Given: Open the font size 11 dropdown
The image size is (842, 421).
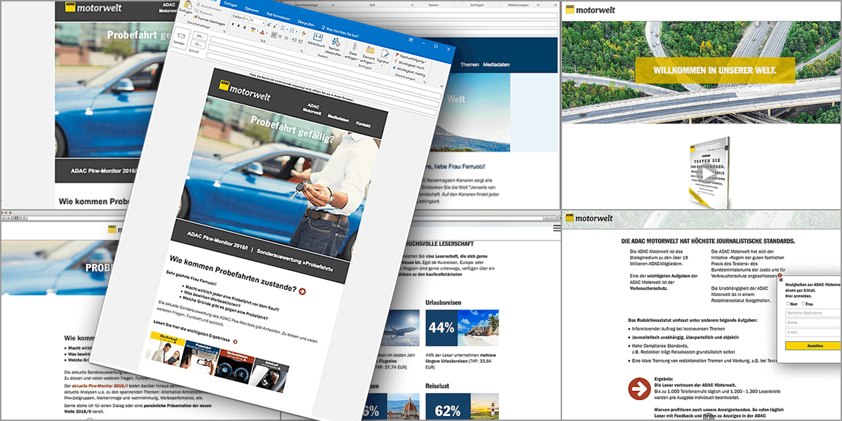Looking at the screenshot, I should click(x=257, y=21).
